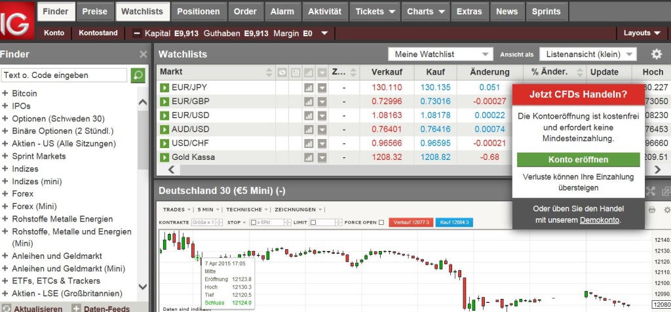
Task: Sort watchlist by Markt column arrows
Action: pyautogui.click(x=269, y=72)
